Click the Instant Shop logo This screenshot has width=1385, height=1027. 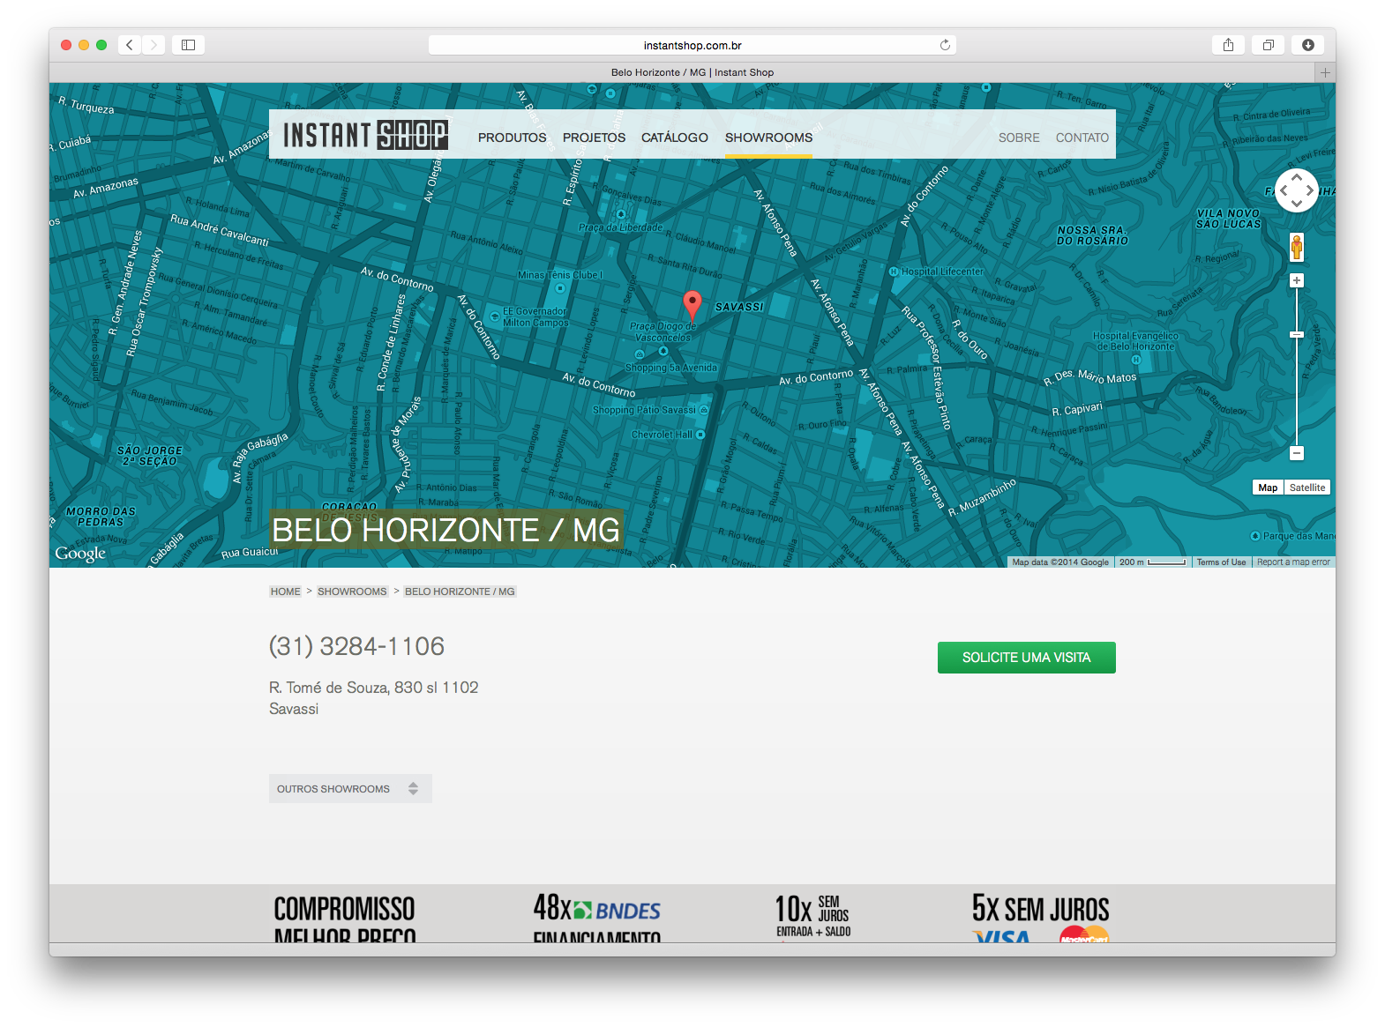[365, 135]
